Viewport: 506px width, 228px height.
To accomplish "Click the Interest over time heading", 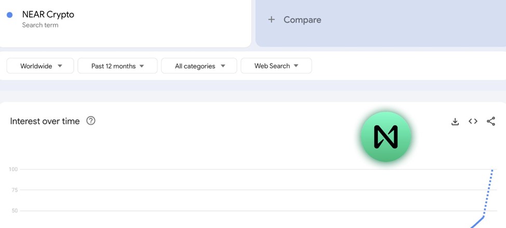I will tap(45, 121).
